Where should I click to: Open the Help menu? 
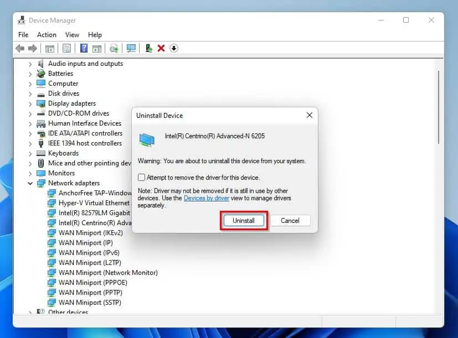pyautogui.click(x=95, y=35)
